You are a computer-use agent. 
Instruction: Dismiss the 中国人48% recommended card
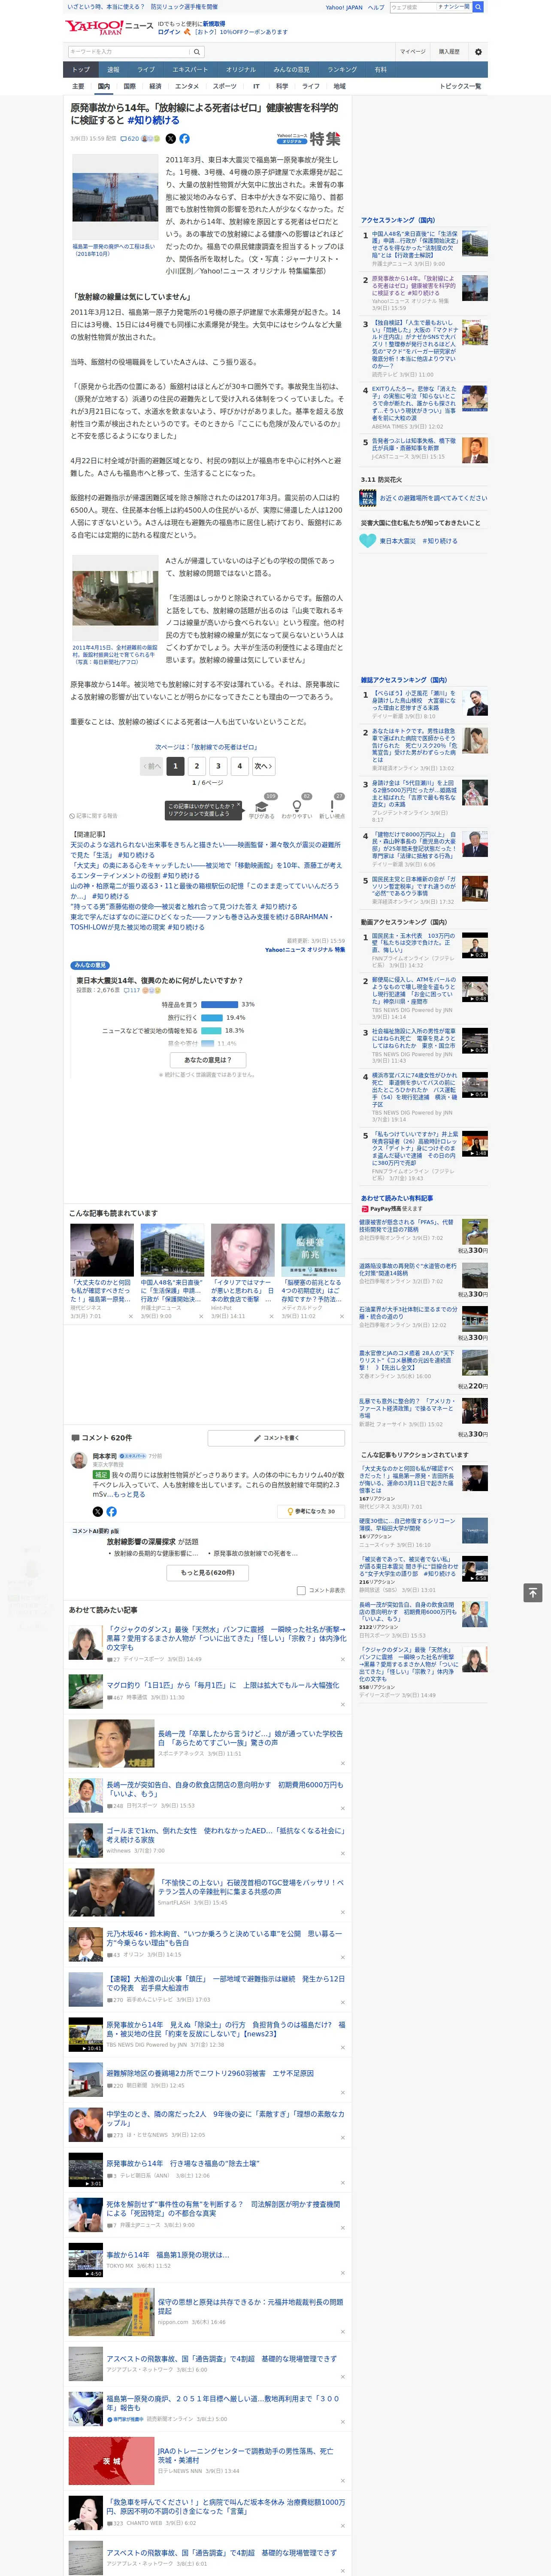[x=201, y=1316]
